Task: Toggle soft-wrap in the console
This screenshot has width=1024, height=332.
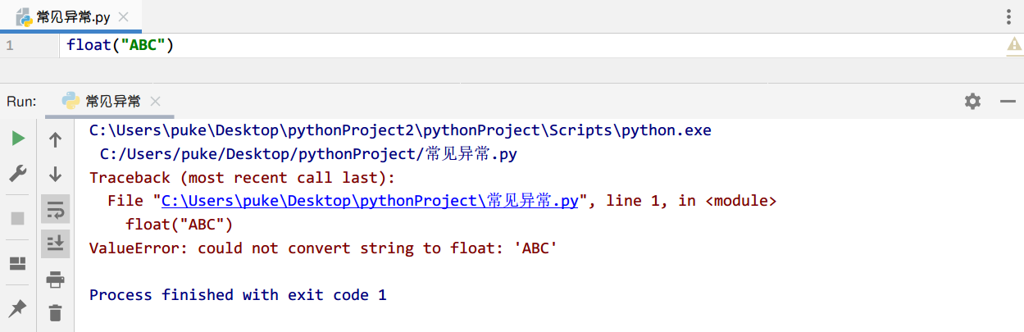Action: point(56,210)
